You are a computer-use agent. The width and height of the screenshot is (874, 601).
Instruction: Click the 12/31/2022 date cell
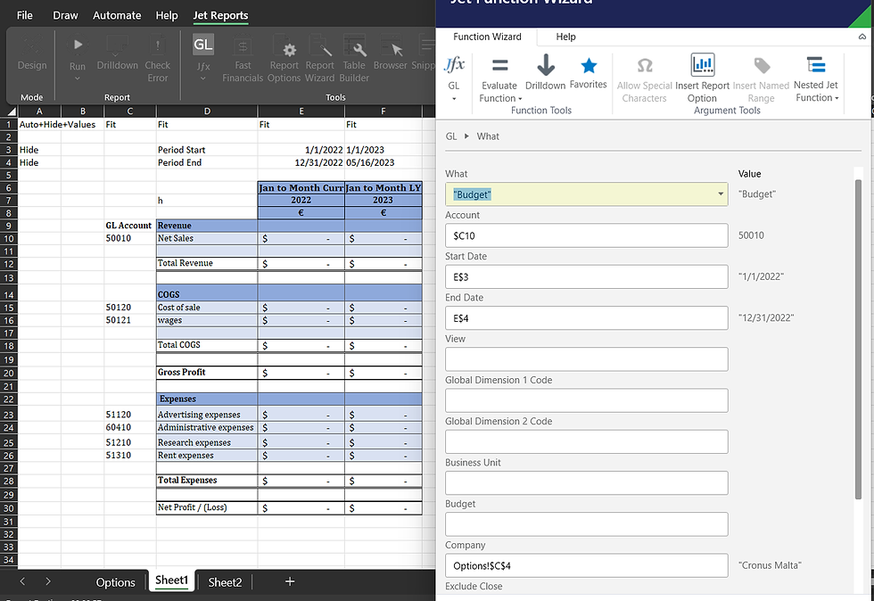point(301,162)
